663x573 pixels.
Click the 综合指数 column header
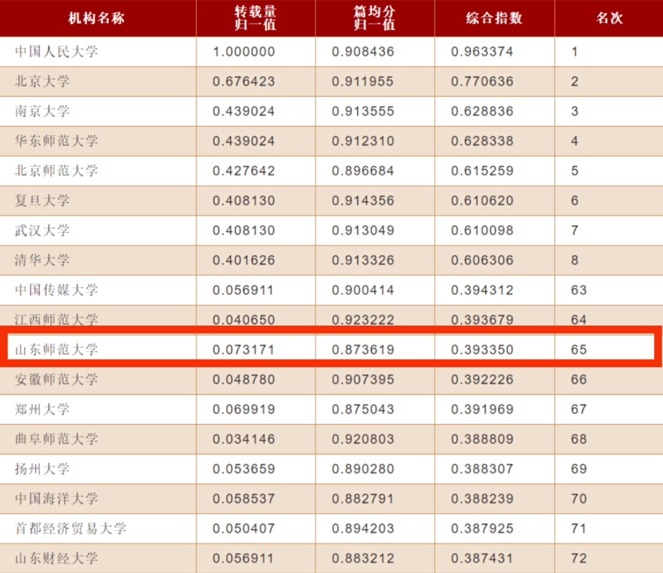coord(494,18)
